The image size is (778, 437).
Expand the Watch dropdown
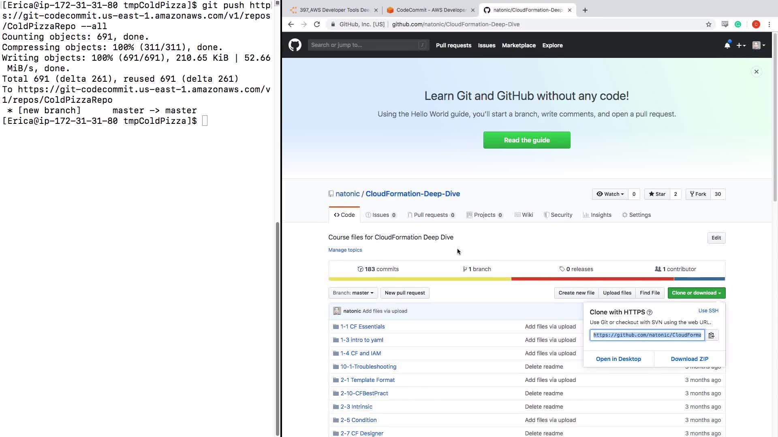610,194
